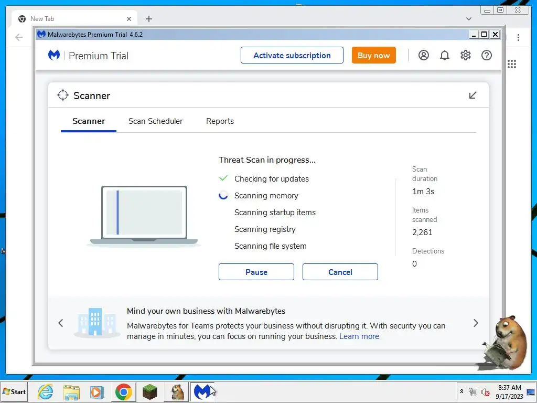Switch to the Scan Scheduler tab
The image size is (537, 403).
[x=155, y=121]
